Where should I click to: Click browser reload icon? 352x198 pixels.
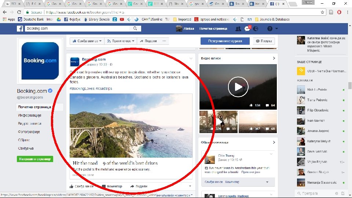(19, 12)
